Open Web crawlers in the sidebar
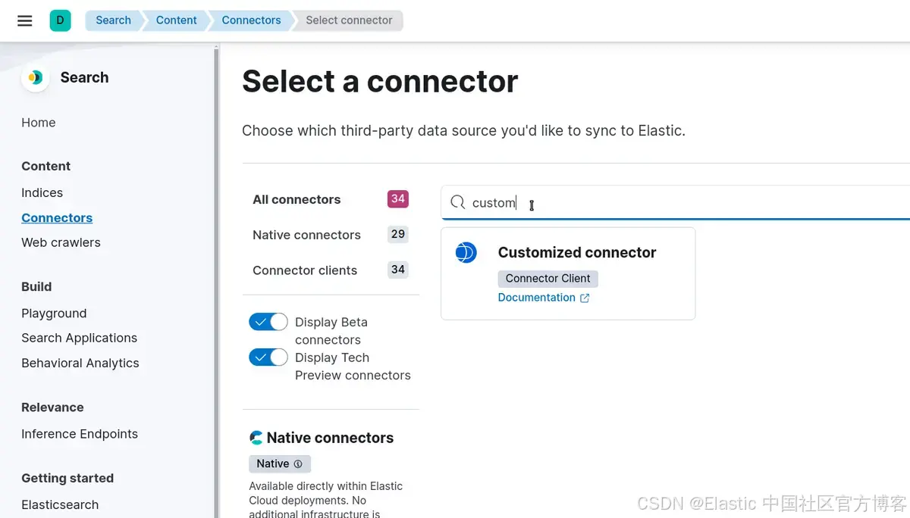The image size is (910, 518). [x=61, y=243]
